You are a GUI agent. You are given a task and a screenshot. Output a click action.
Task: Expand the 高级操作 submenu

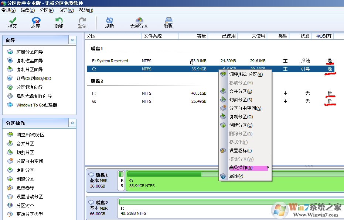[x=241, y=168]
